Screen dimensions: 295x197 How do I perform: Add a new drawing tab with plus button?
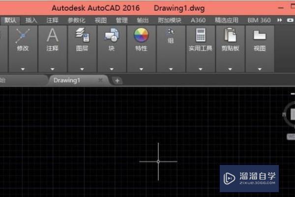[117, 81]
